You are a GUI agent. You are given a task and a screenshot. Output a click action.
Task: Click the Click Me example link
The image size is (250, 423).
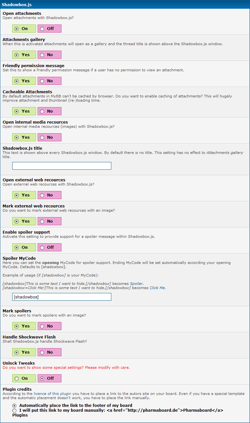point(157,288)
